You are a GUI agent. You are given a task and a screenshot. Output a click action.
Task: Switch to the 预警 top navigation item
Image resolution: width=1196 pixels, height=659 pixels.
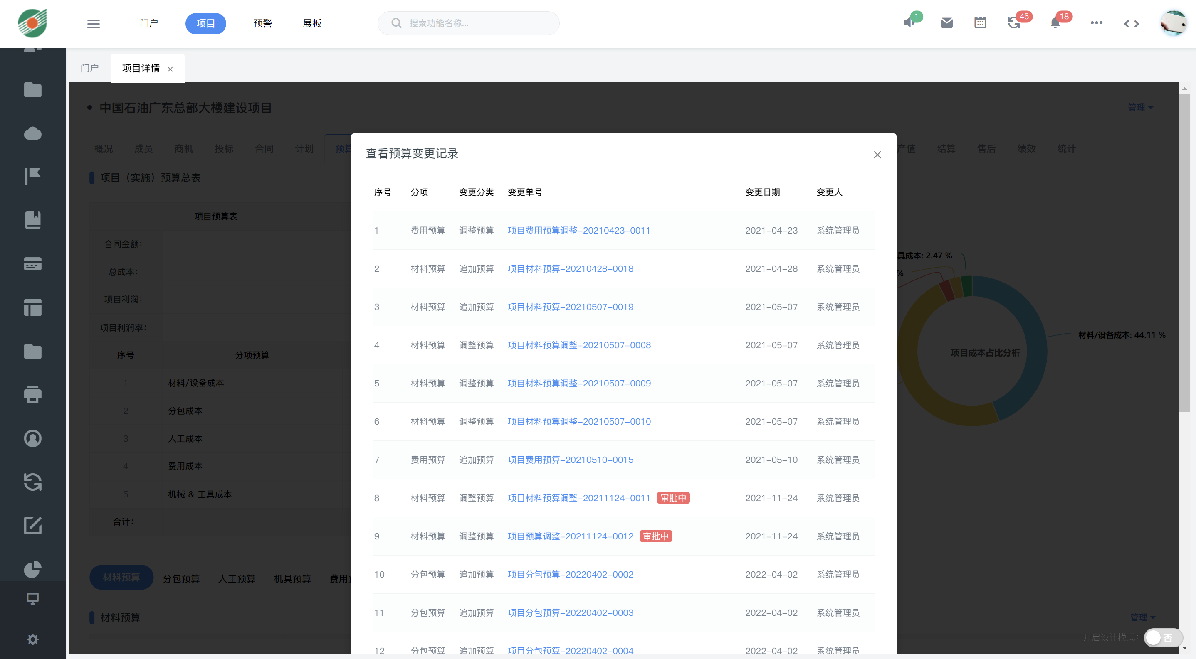[262, 23]
